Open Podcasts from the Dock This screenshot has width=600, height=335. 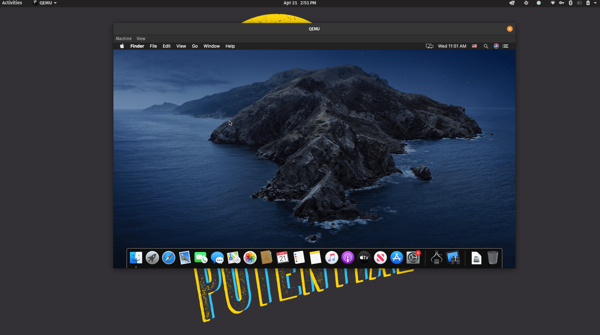[348, 258]
